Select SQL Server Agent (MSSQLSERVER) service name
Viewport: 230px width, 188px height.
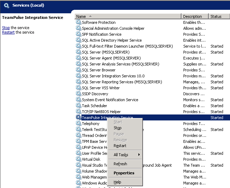[x=111, y=58]
